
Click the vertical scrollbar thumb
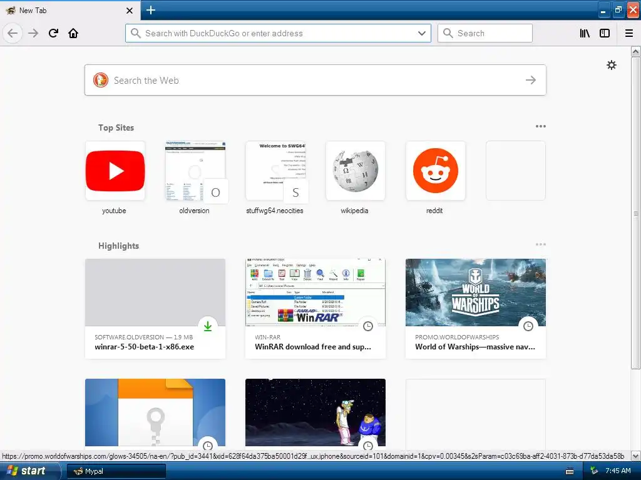pos(636,212)
